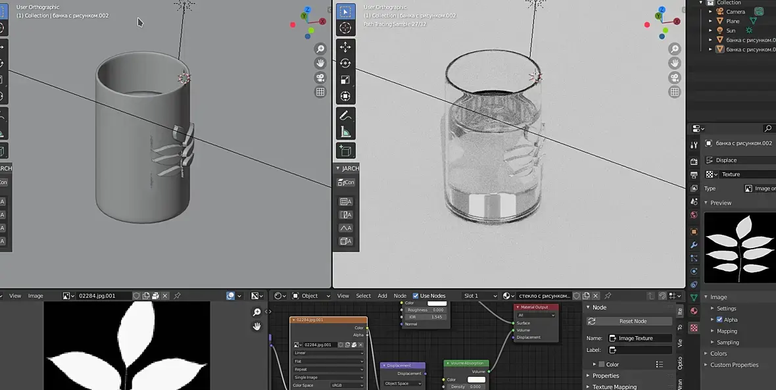
Task: Click new-material duplicate icon in node editor header
Action: tap(586, 296)
